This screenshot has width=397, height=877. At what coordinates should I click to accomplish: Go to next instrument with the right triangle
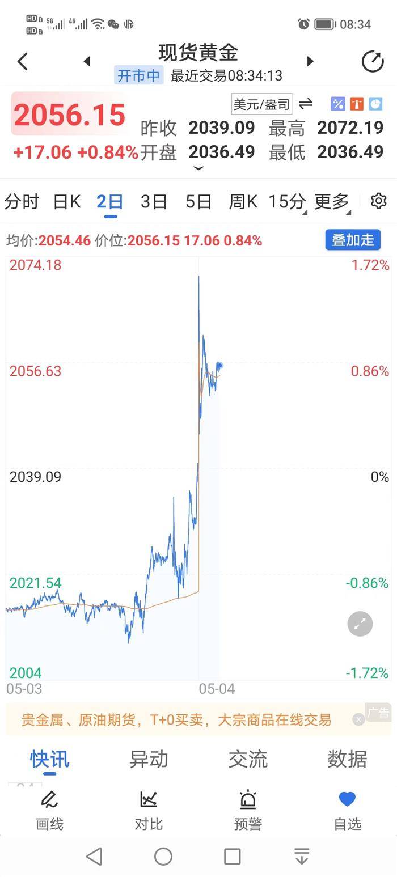(310, 61)
